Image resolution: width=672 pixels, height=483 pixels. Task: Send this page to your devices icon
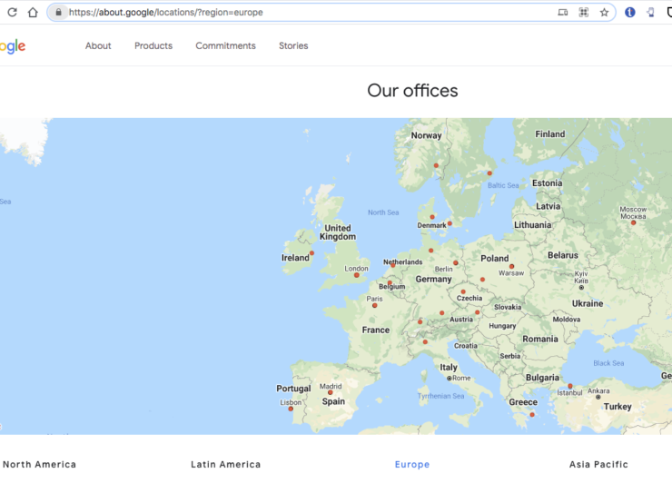click(563, 13)
